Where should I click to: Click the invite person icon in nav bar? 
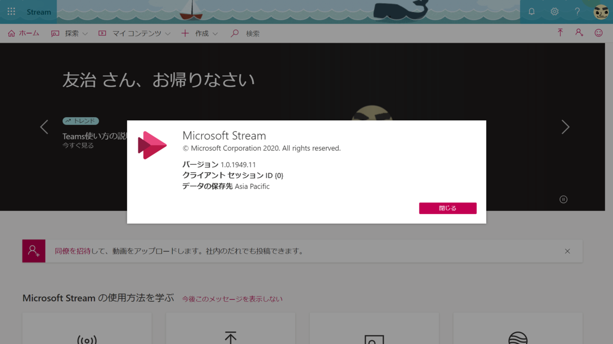tap(579, 33)
